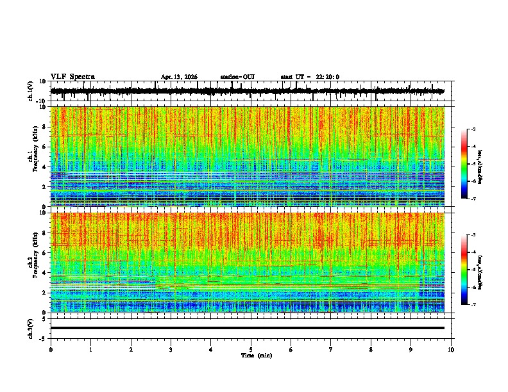Click the "-7" tick on ch.1 color bar
This screenshot has height=392, width=508.
(x=473, y=199)
